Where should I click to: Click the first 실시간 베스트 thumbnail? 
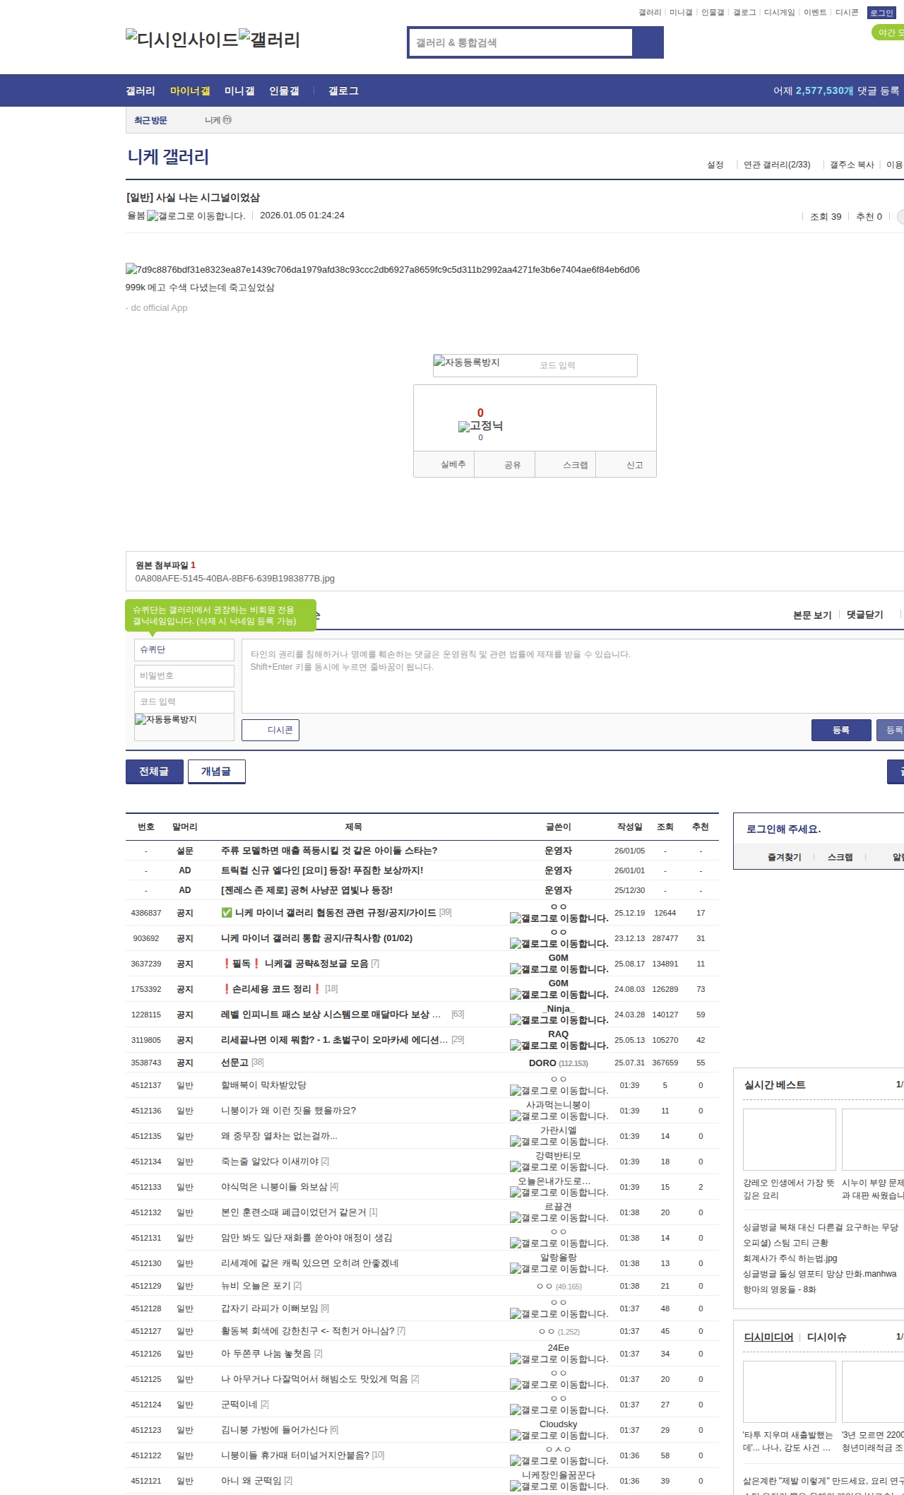(x=789, y=1139)
